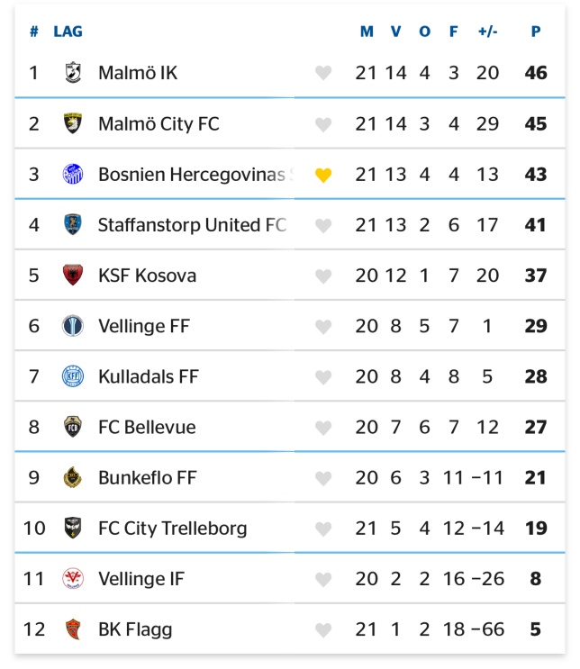
Task: Open the KSF Kosova team page
Action: click(147, 276)
